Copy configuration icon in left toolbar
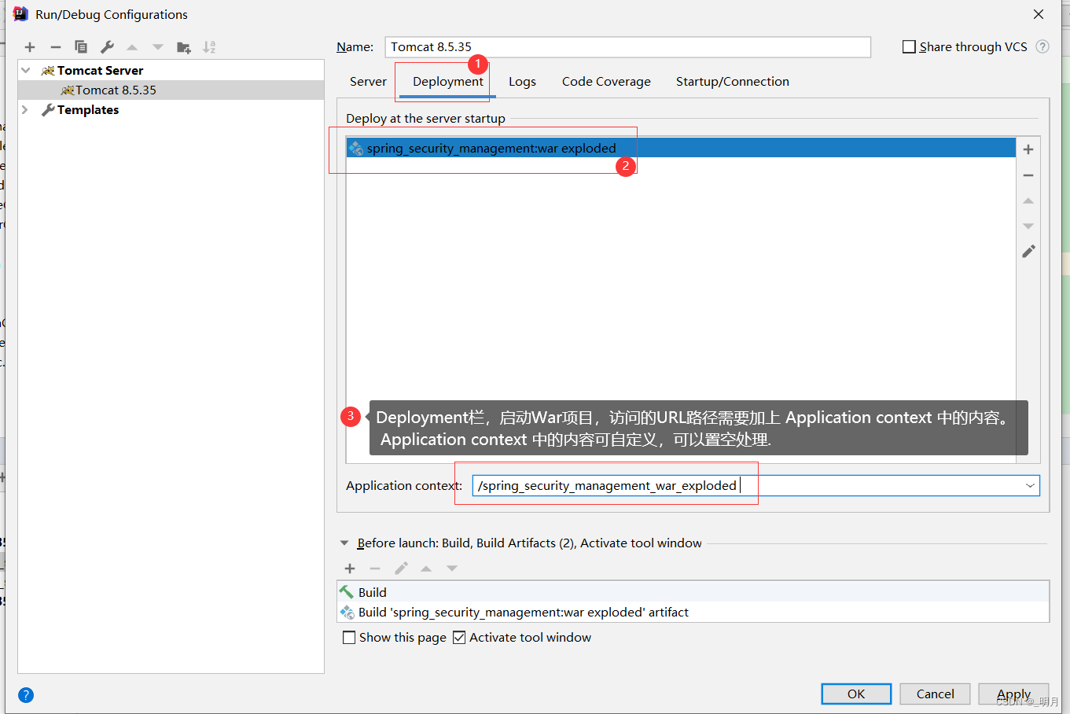This screenshot has height=714, width=1070. [x=80, y=47]
